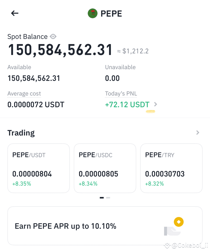Toggle the Spot Balance eye visibility icon
This screenshot has width=210, height=251.
[53, 36]
